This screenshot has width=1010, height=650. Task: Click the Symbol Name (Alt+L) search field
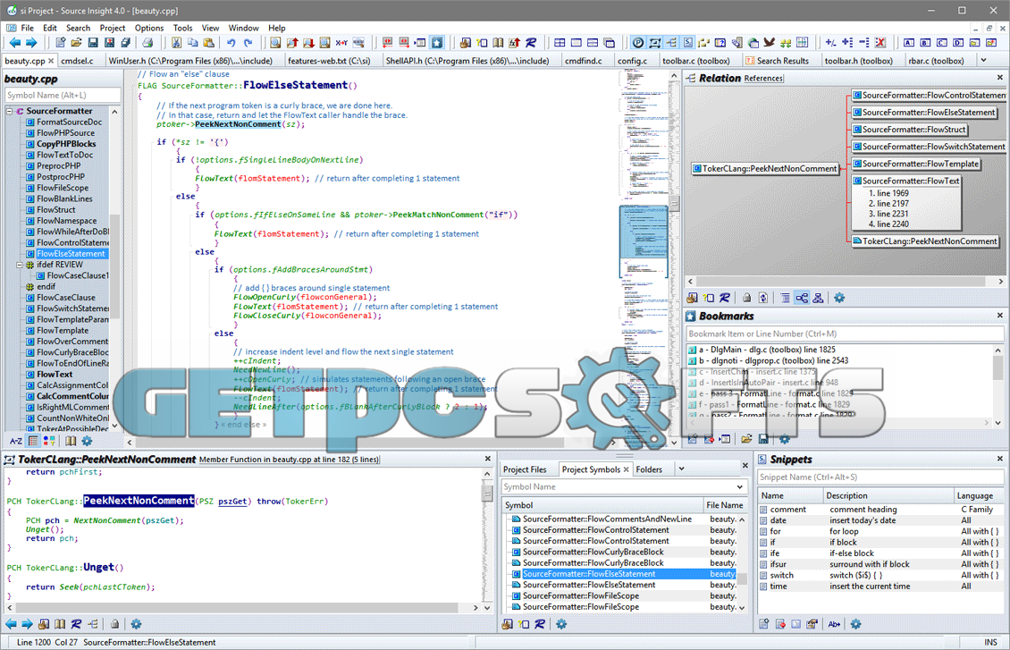(63, 96)
